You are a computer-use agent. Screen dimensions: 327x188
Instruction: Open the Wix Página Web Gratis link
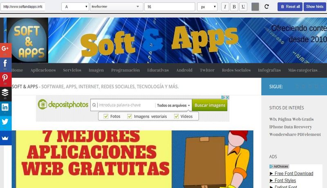click(x=291, y=119)
